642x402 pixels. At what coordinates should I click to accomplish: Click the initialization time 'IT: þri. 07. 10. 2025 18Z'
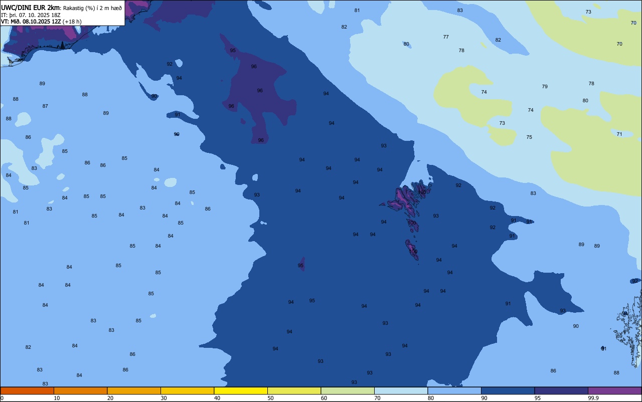31,15
